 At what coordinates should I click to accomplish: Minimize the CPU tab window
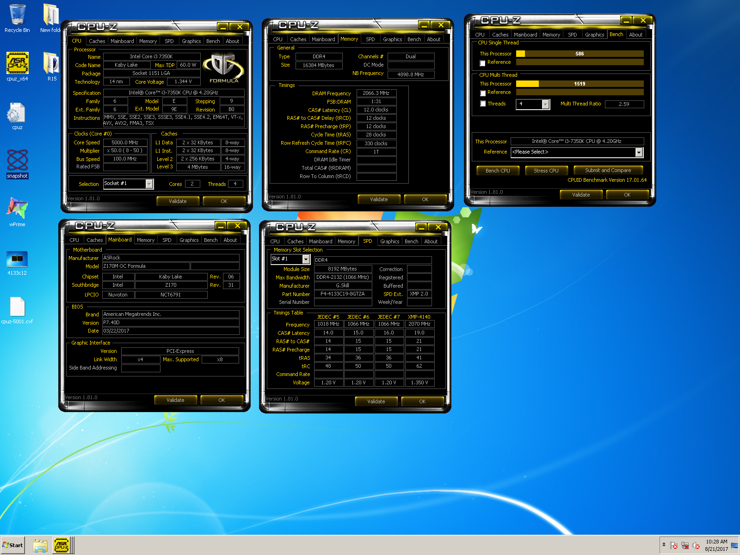pos(223,27)
